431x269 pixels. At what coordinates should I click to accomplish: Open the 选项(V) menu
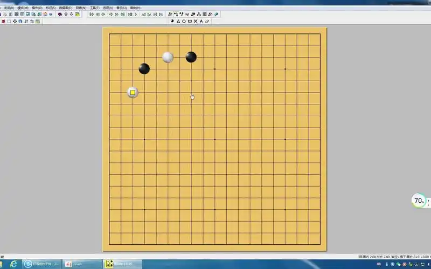[x=108, y=8]
